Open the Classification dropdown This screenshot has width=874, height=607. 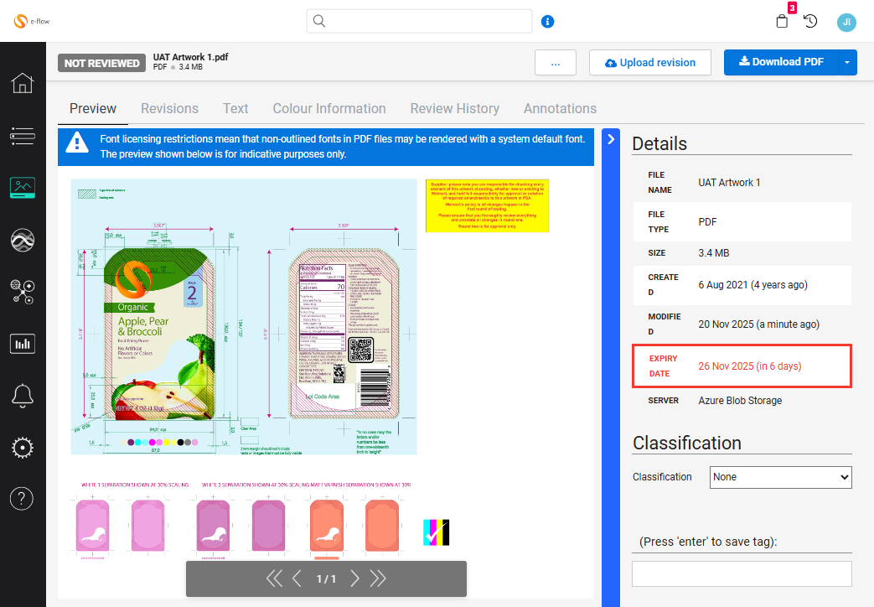780,477
